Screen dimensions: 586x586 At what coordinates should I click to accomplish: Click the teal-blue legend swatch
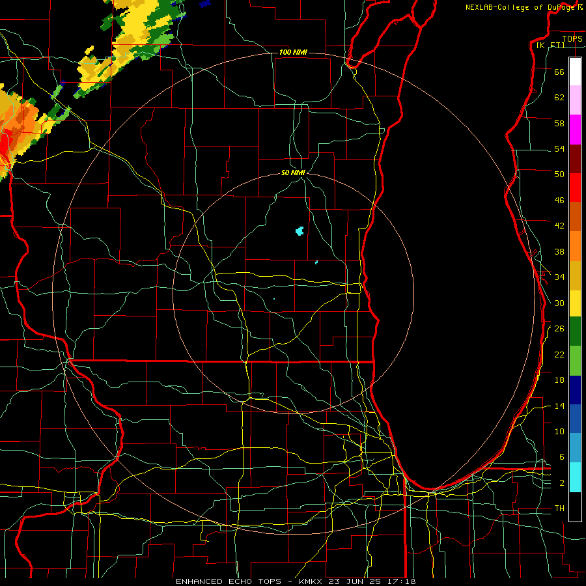[x=575, y=448]
